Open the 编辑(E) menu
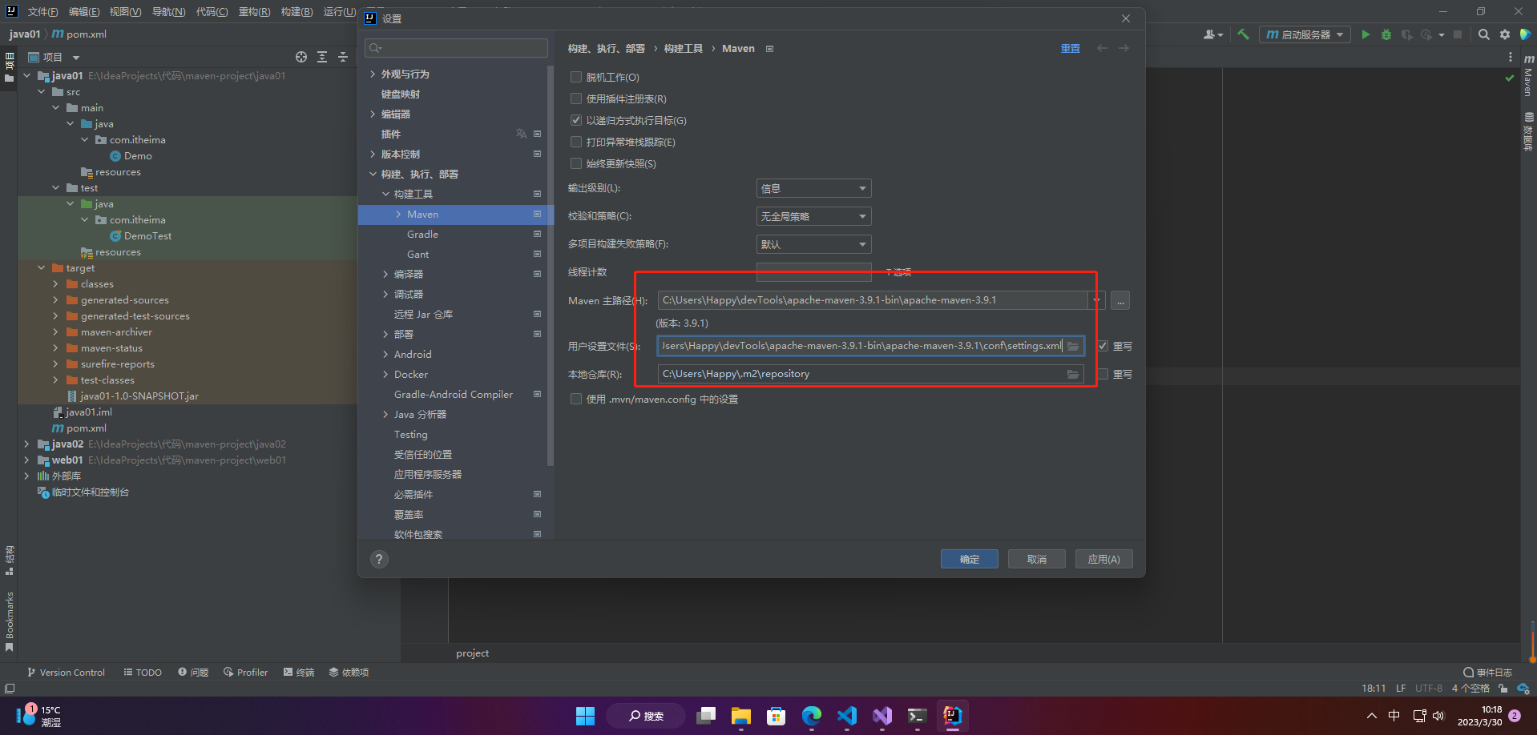1537x735 pixels. (84, 12)
